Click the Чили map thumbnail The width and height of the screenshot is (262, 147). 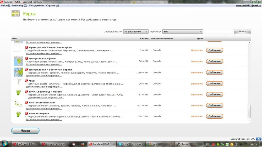19,82
